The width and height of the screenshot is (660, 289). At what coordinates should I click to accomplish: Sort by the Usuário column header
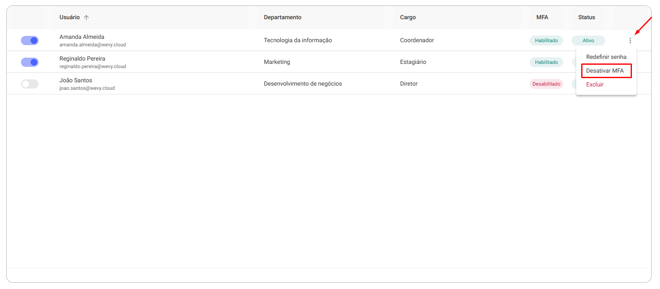pos(70,17)
